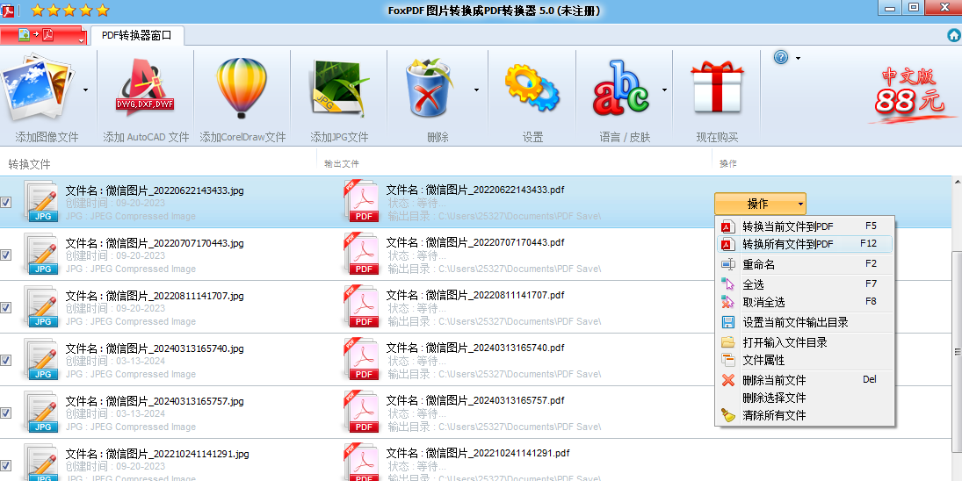The image size is (962, 481).
Task: Choose 删除选择文件 menu item
Action: 805,398
